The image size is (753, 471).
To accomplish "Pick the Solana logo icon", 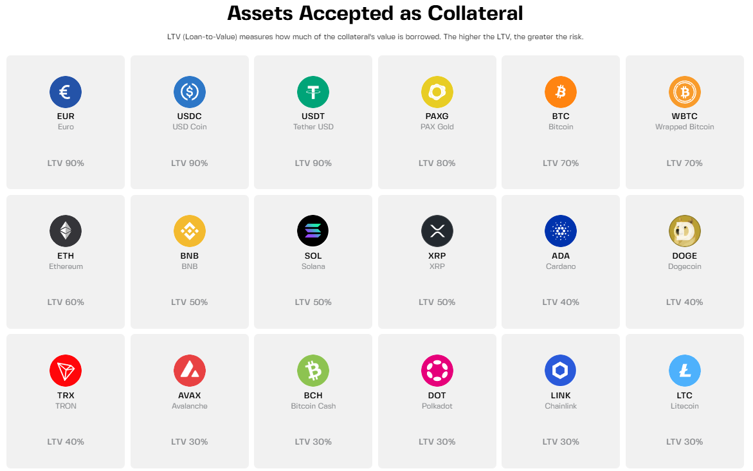I will click(313, 231).
